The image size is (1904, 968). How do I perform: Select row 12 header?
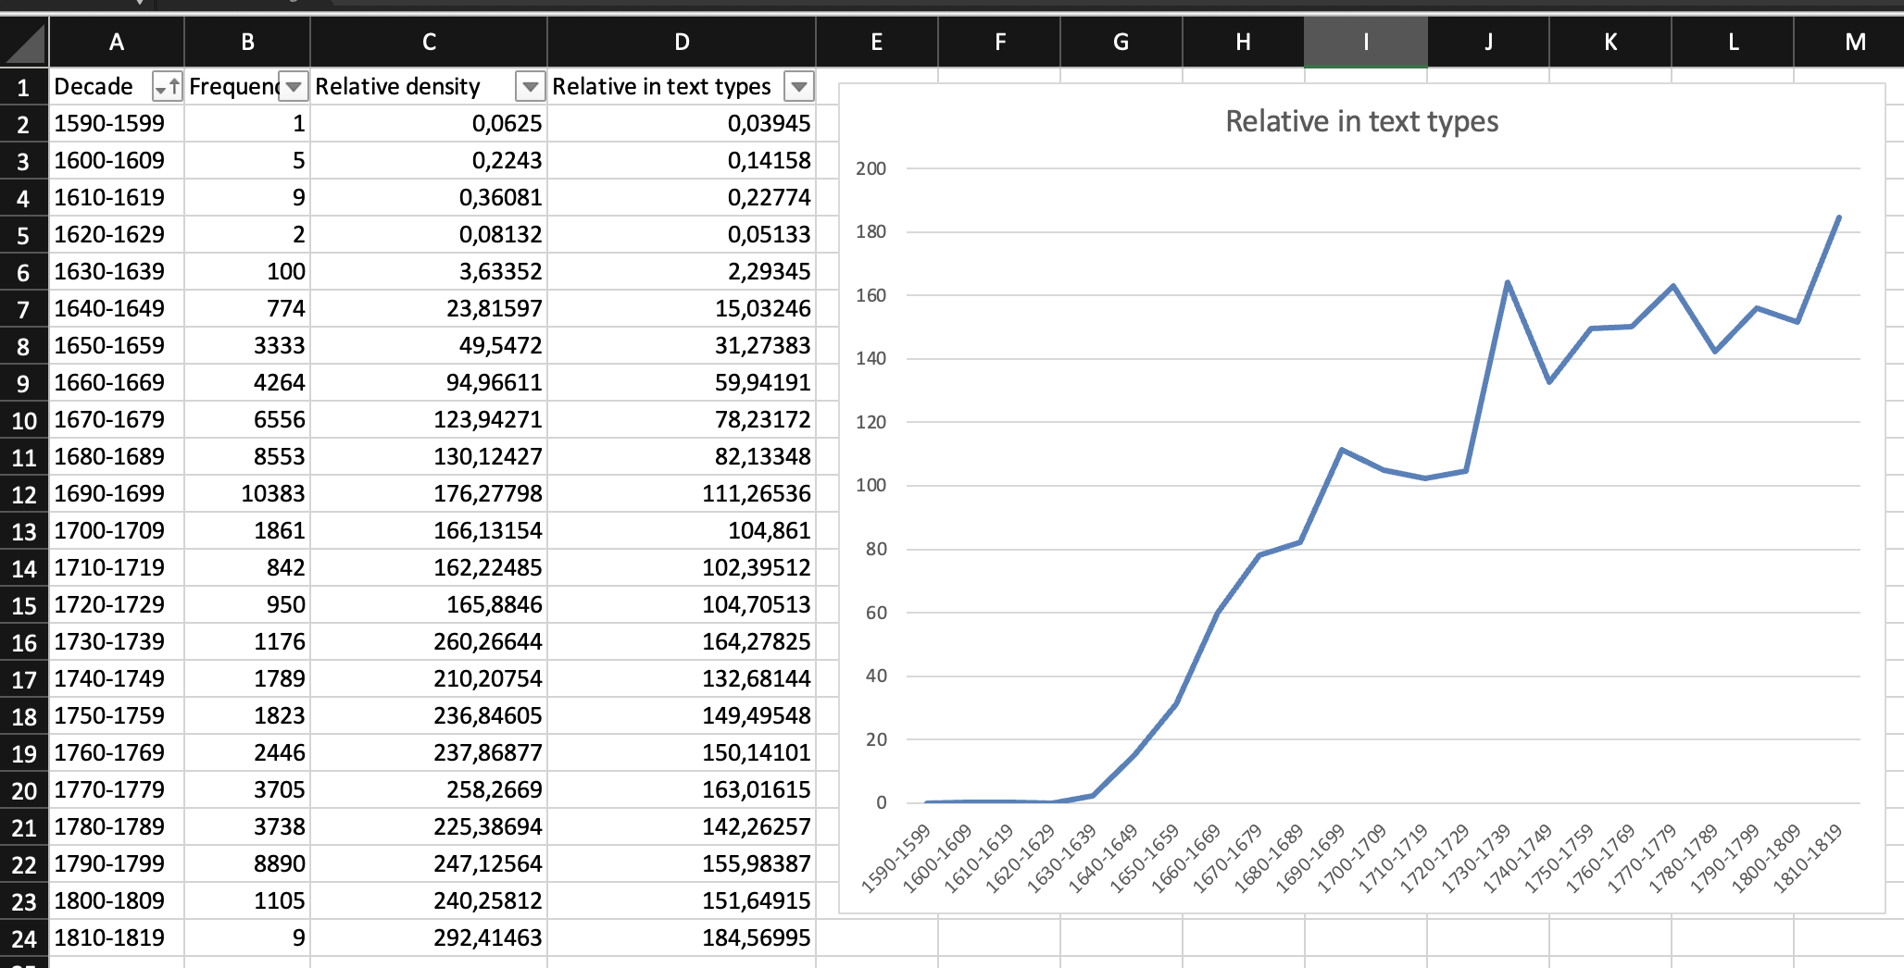point(23,494)
